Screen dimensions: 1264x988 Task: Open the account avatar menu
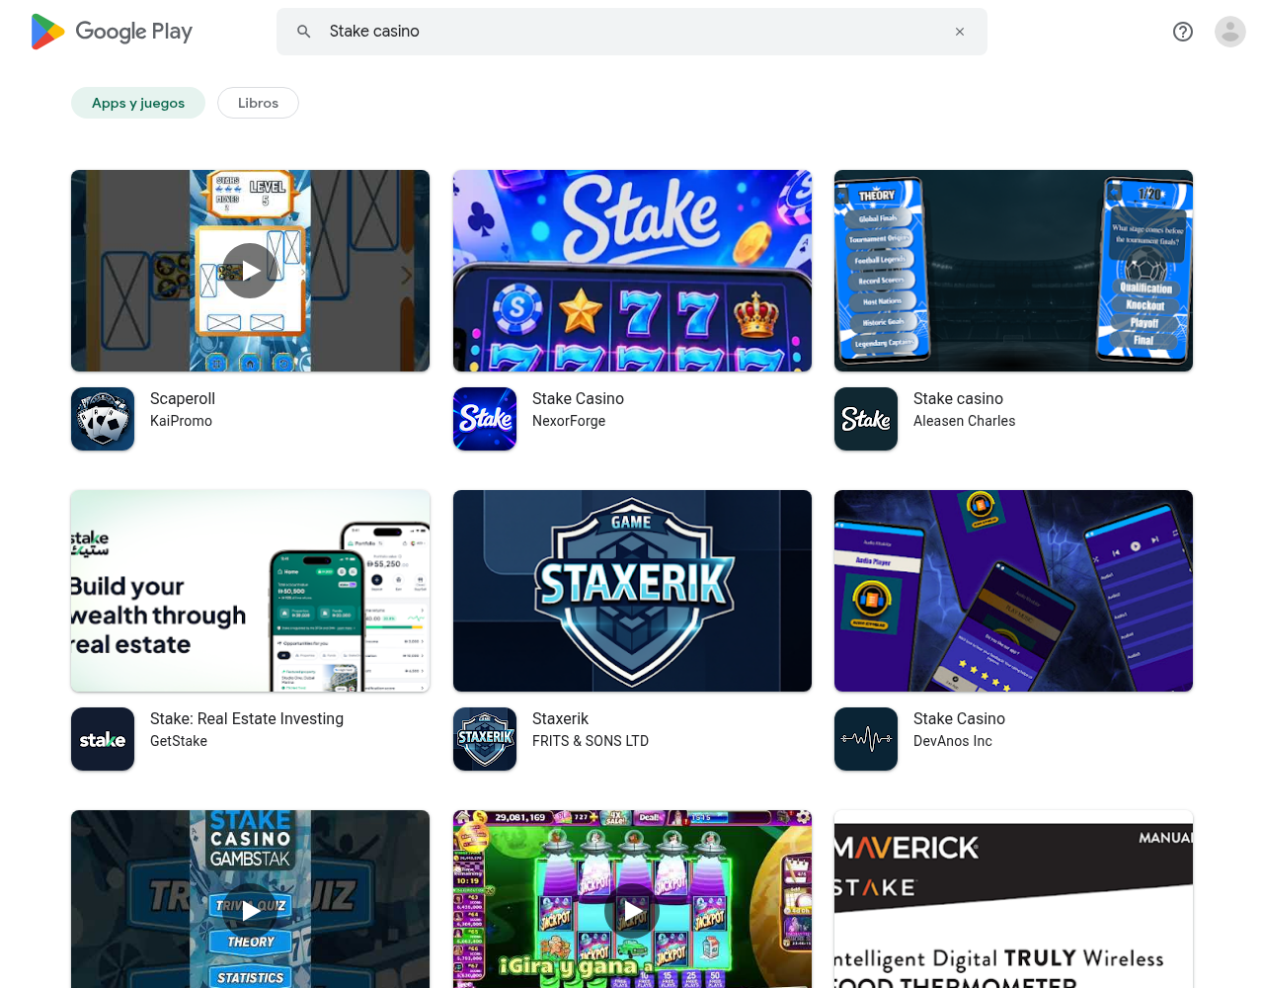point(1230,32)
